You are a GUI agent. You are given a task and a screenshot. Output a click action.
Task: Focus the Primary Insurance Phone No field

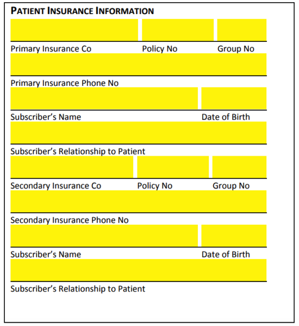(139, 64)
